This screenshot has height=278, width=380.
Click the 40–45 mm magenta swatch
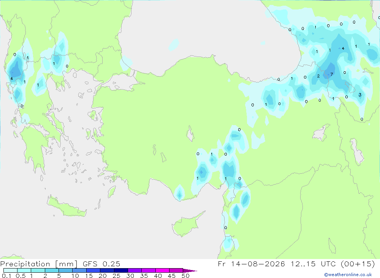162,270
